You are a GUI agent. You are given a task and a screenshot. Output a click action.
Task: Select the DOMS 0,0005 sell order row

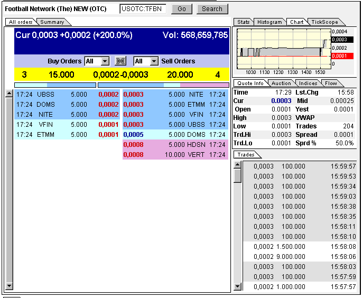tap(175, 135)
